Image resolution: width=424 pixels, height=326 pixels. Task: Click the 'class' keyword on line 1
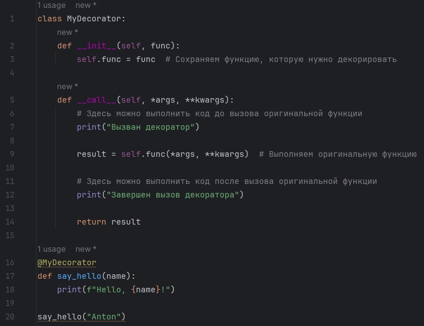(x=50, y=18)
